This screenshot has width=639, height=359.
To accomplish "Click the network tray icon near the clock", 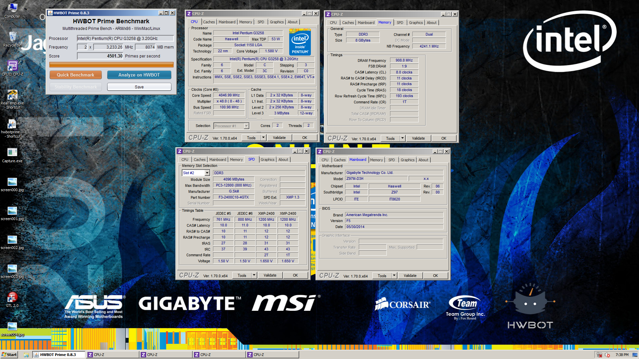I will [x=599, y=355].
